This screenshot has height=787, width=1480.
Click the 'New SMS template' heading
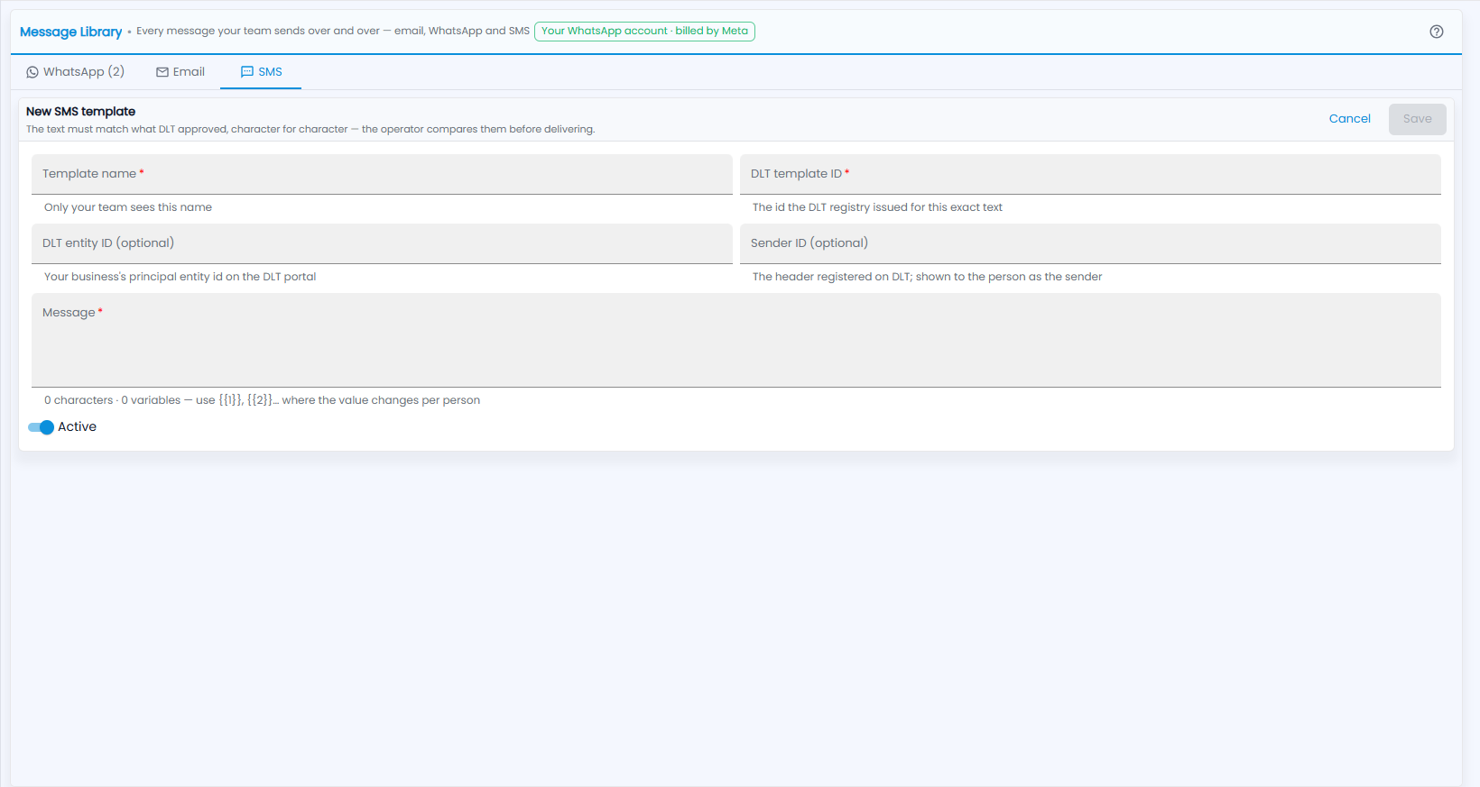(x=80, y=112)
